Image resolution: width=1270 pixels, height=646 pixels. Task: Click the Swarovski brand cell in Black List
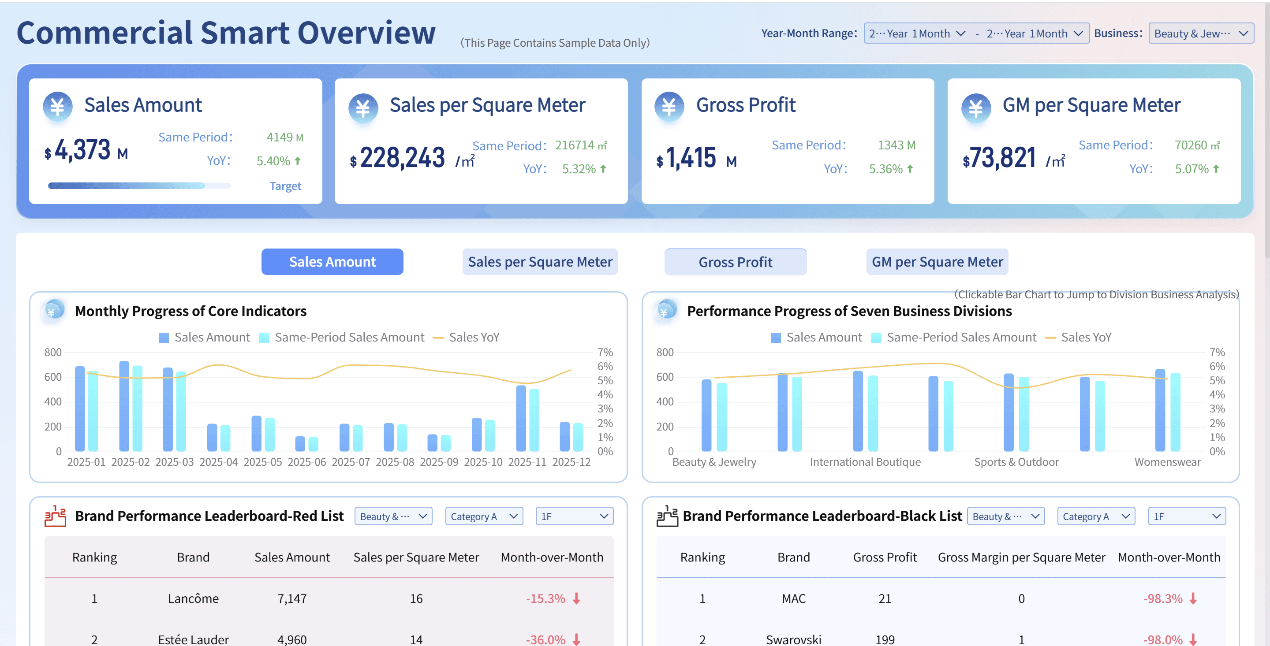(x=794, y=639)
